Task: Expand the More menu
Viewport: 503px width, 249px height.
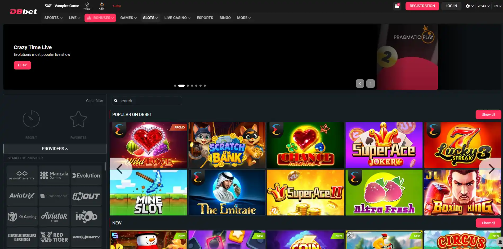Action: [244, 18]
